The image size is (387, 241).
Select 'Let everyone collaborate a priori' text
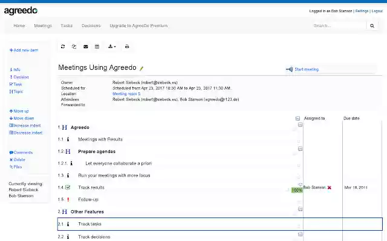coord(119,163)
